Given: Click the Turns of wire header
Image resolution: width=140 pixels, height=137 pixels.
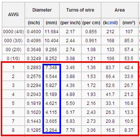Looking at the screenshot, I should 80,10.
